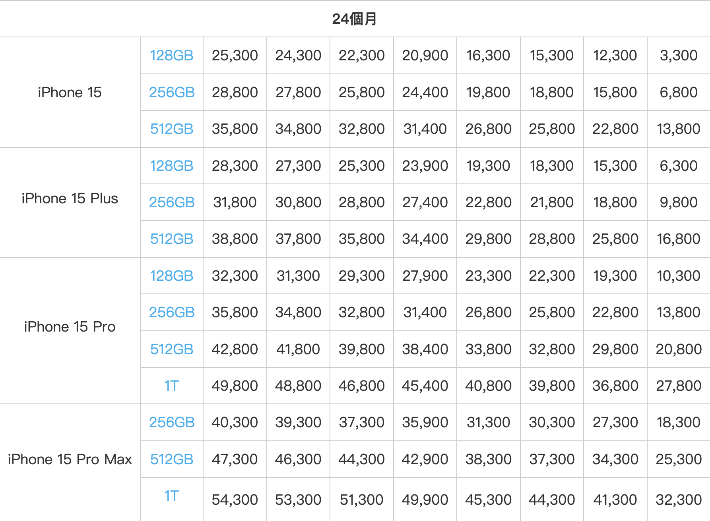
Task: Click the iPhone 15 Plus model cell
Action: pos(70,199)
